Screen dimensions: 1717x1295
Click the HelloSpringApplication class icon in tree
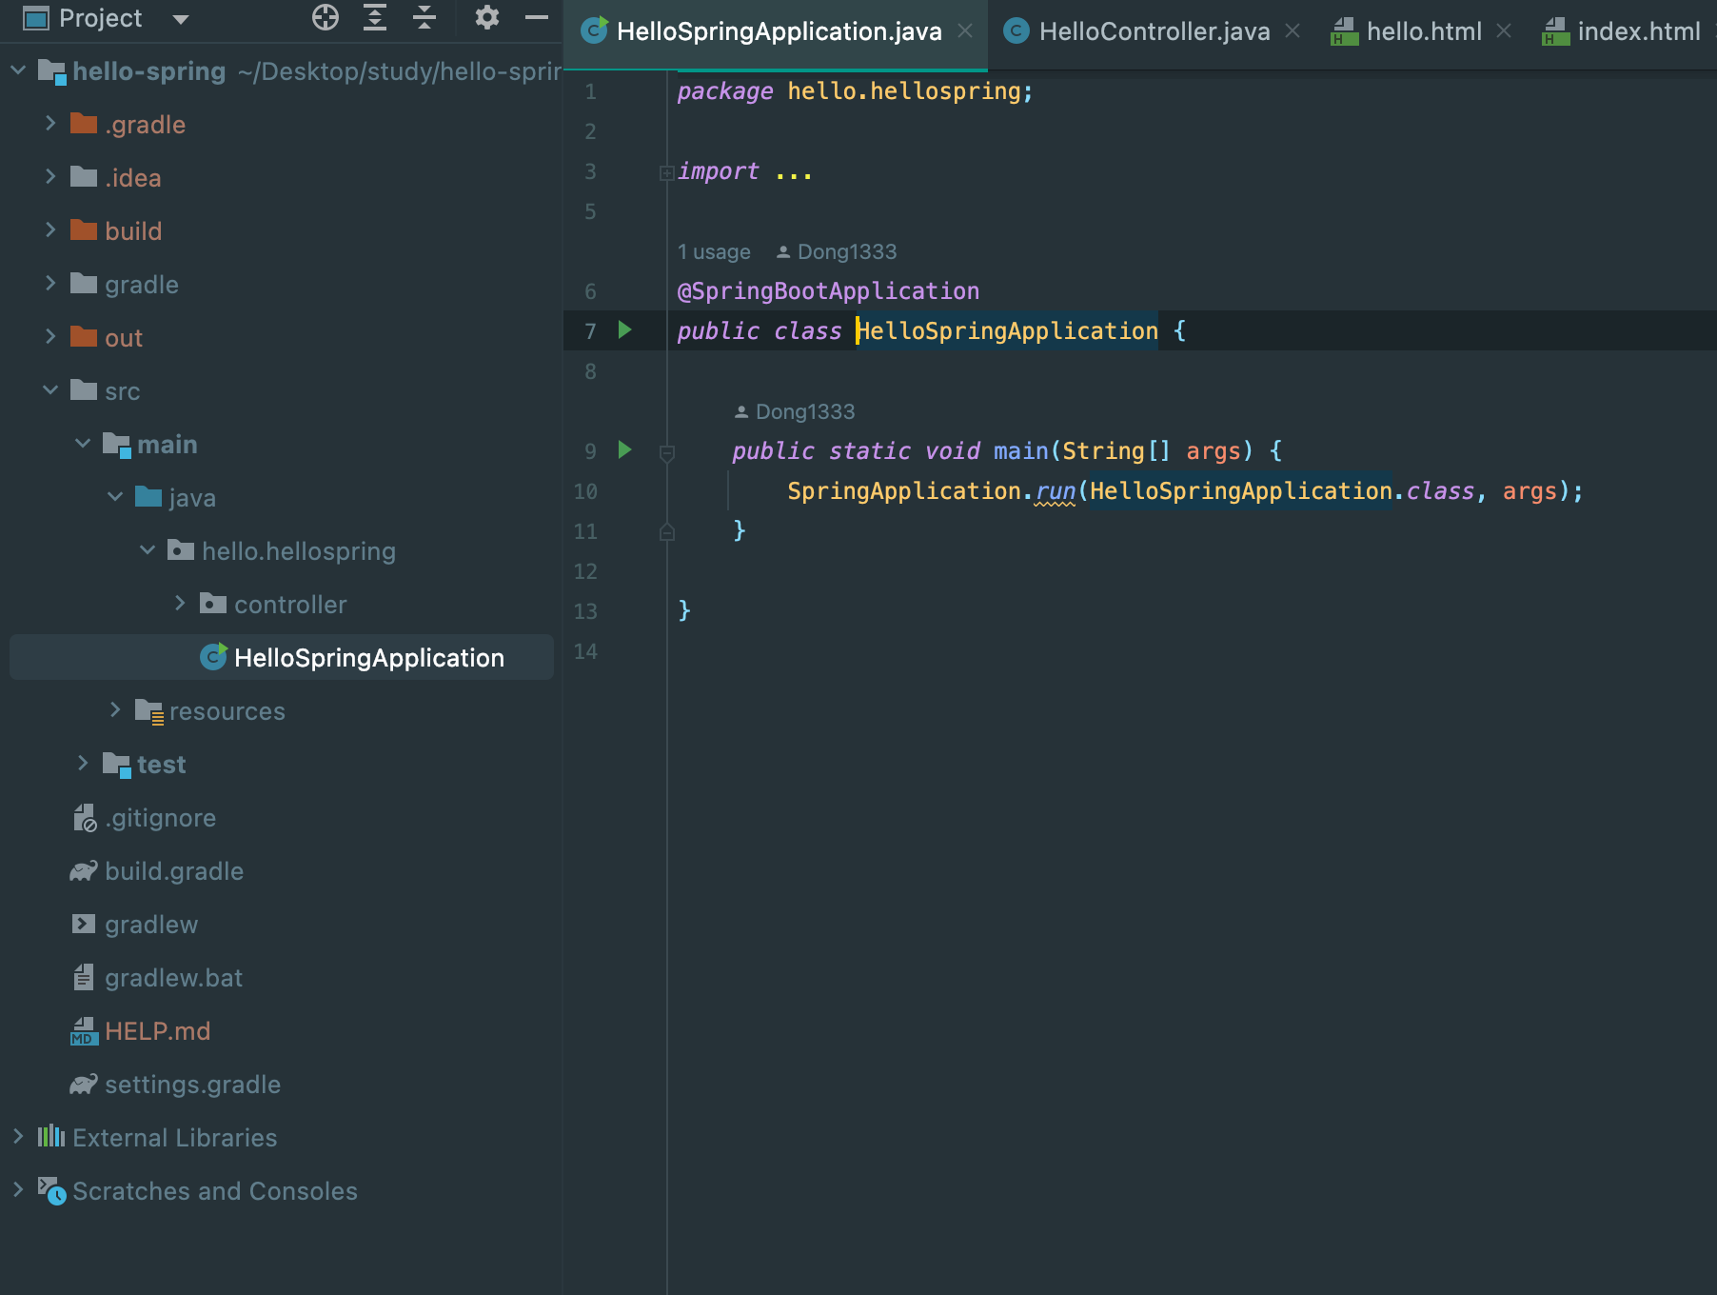coord(213,657)
